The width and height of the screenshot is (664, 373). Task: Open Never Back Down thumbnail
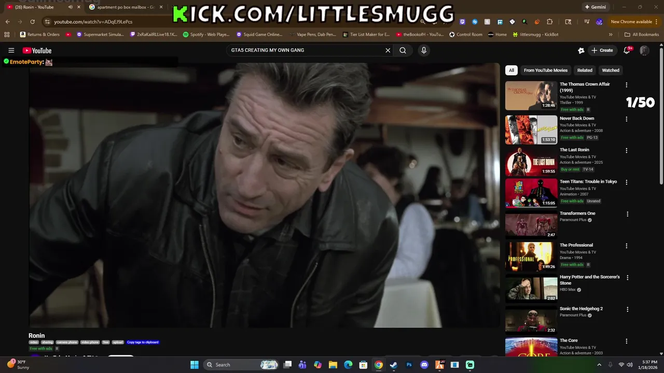531,130
